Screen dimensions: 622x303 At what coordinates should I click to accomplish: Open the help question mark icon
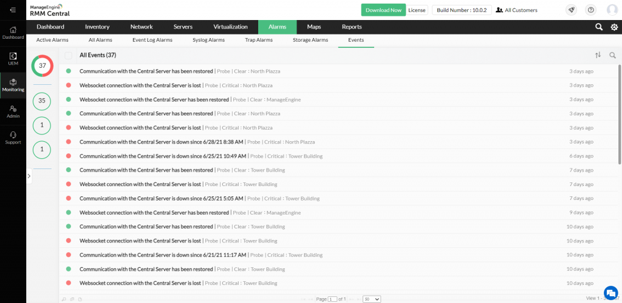tap(590, 10)
